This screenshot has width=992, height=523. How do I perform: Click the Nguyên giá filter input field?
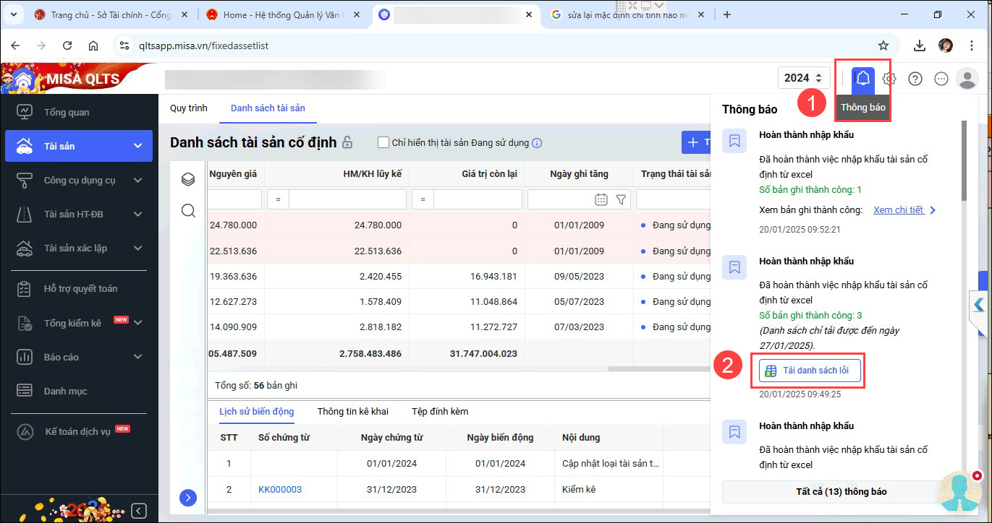[x=234, y=199]
